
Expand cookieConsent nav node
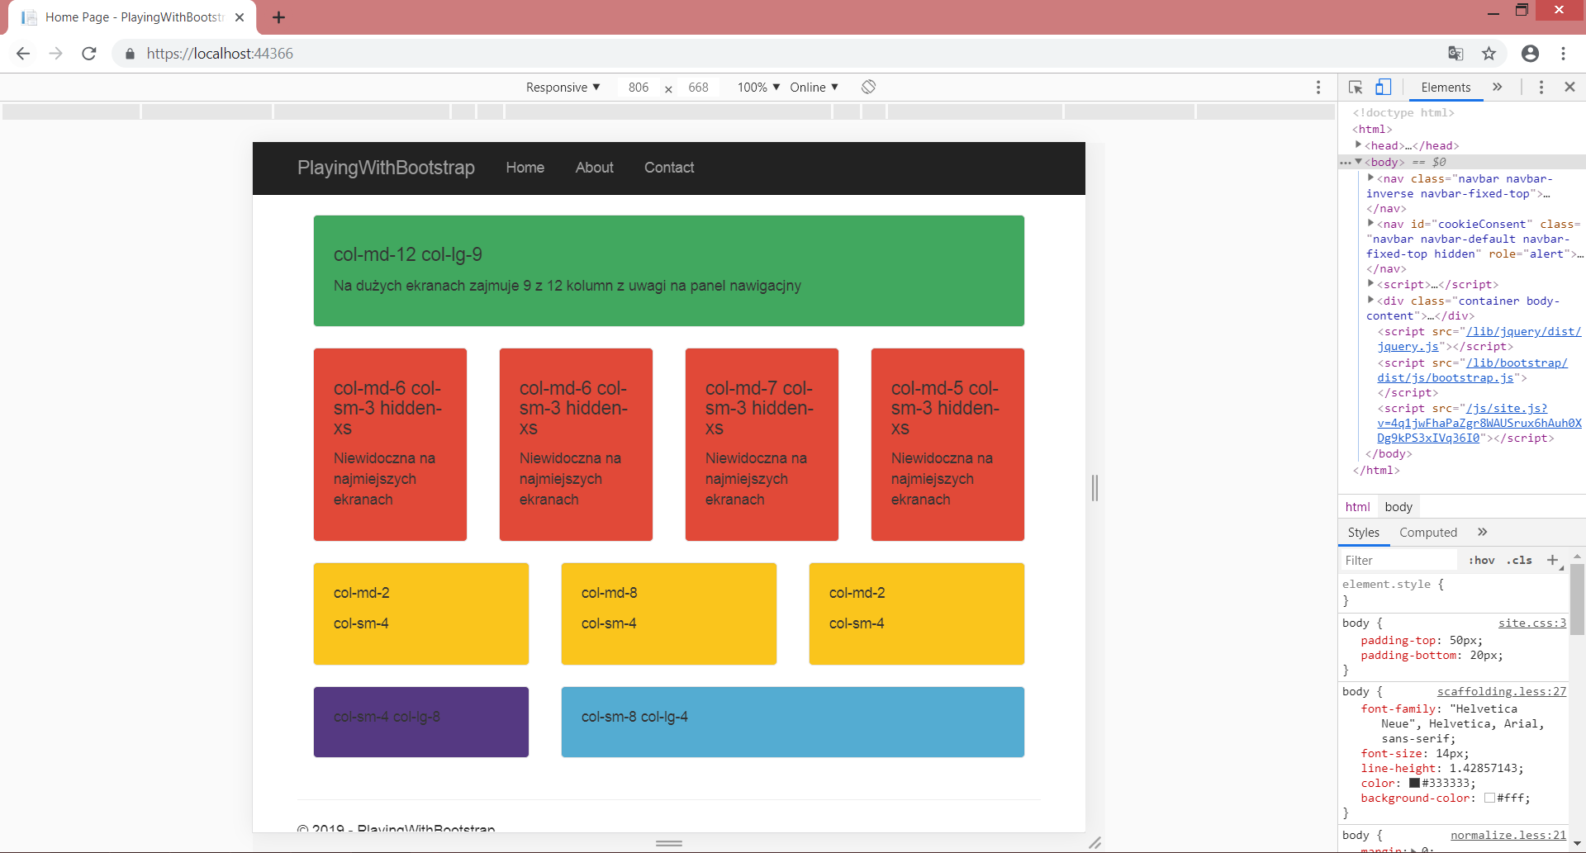tap(1370, 224)
